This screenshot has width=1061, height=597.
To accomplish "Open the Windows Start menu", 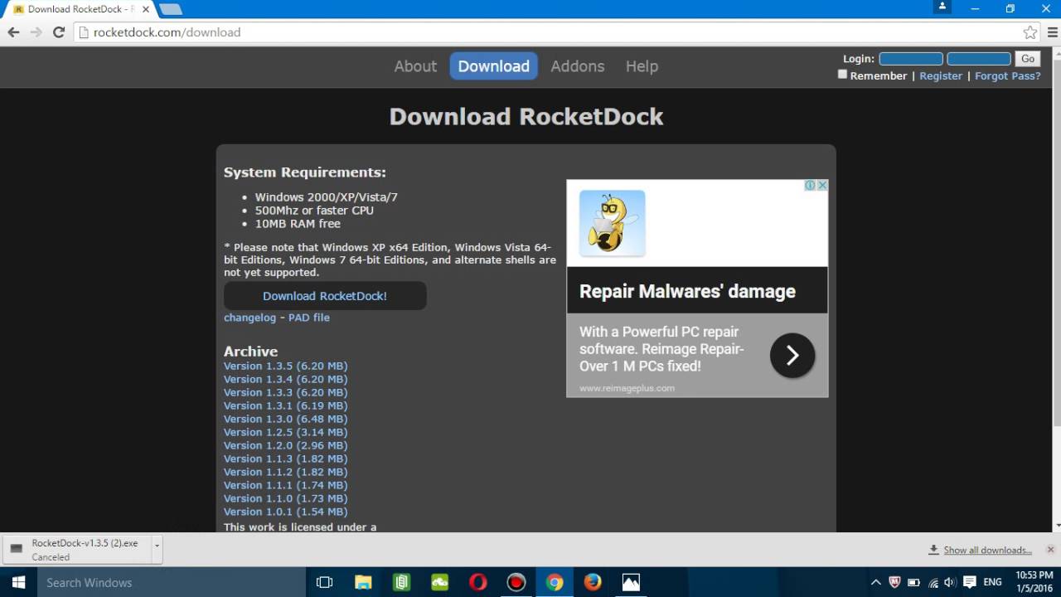I will pyautogui.click(x=18, y=582).
